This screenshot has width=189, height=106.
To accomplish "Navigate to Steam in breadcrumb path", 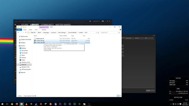I will 39,33.
